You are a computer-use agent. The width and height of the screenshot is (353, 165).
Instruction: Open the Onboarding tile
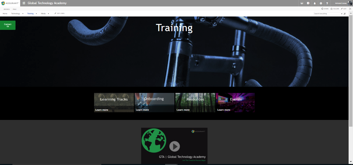(x=155, y=102)
